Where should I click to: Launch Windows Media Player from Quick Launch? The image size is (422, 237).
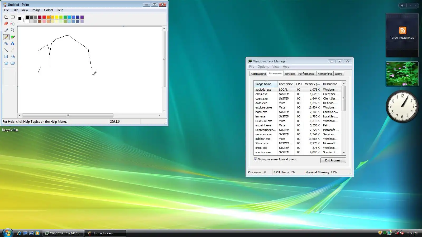[x=37, y=233]
